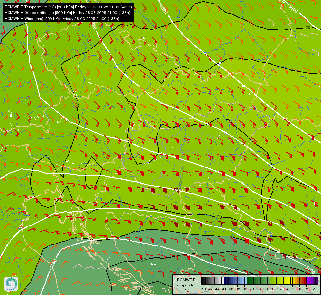Click the -41 legend label

click(224, 289)
